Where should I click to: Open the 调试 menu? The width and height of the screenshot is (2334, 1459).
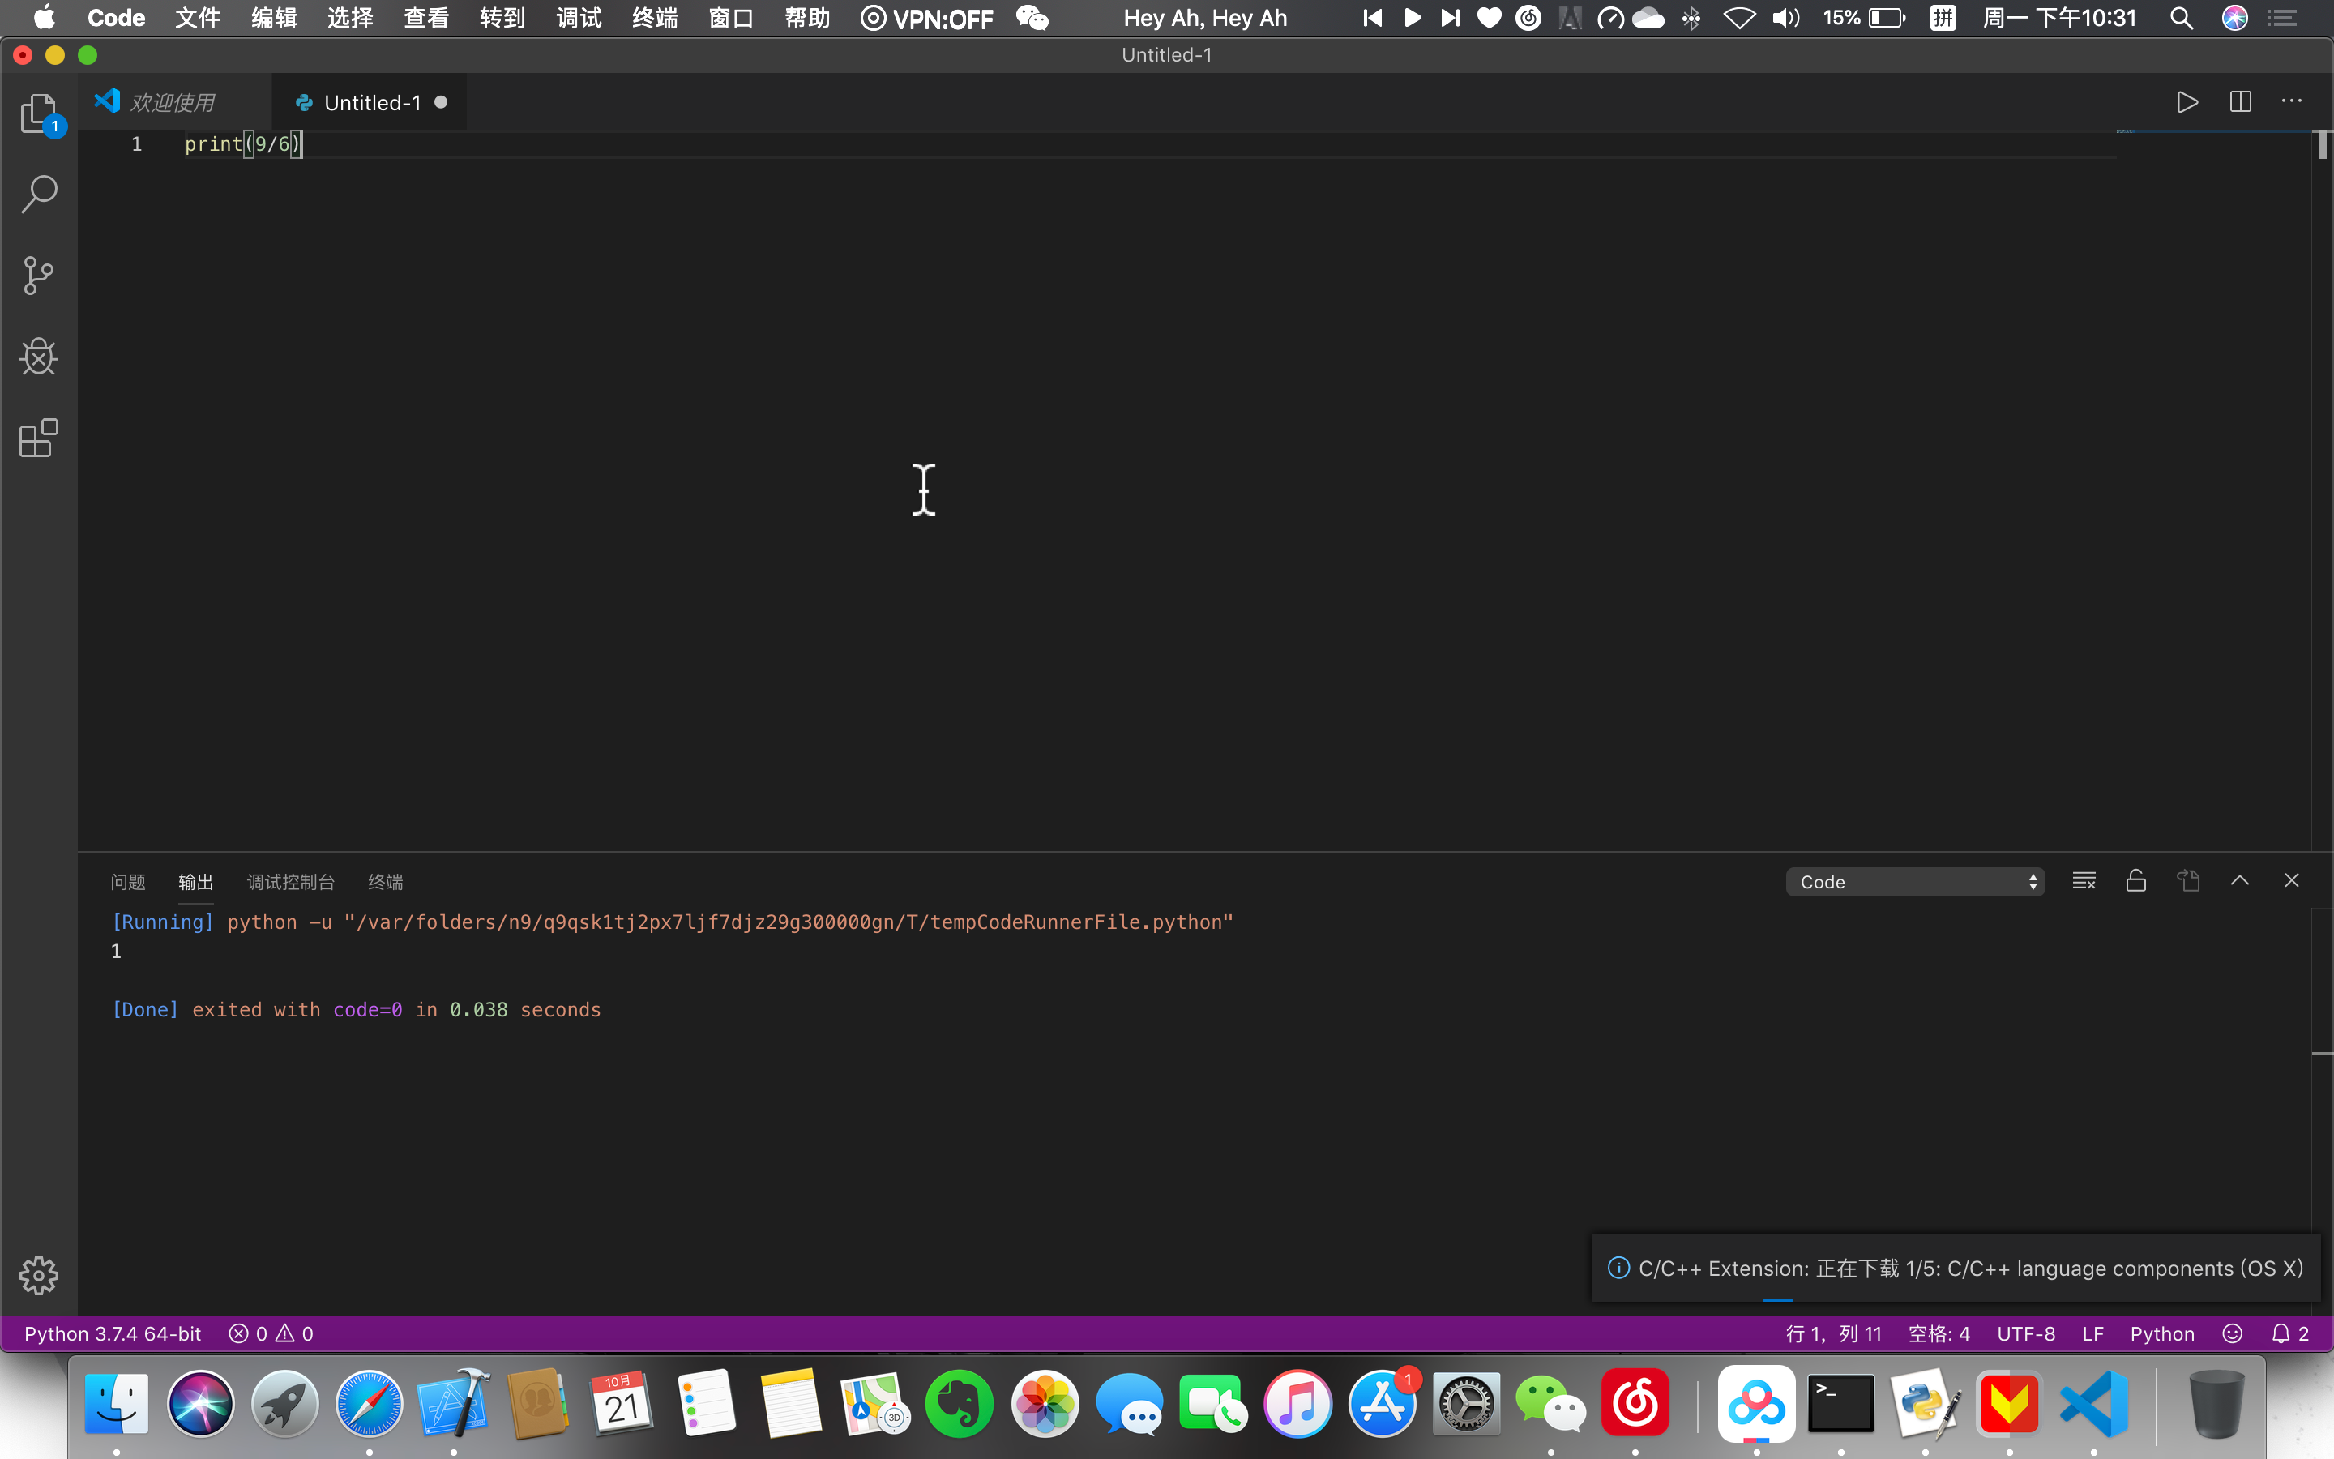point(579,17)
